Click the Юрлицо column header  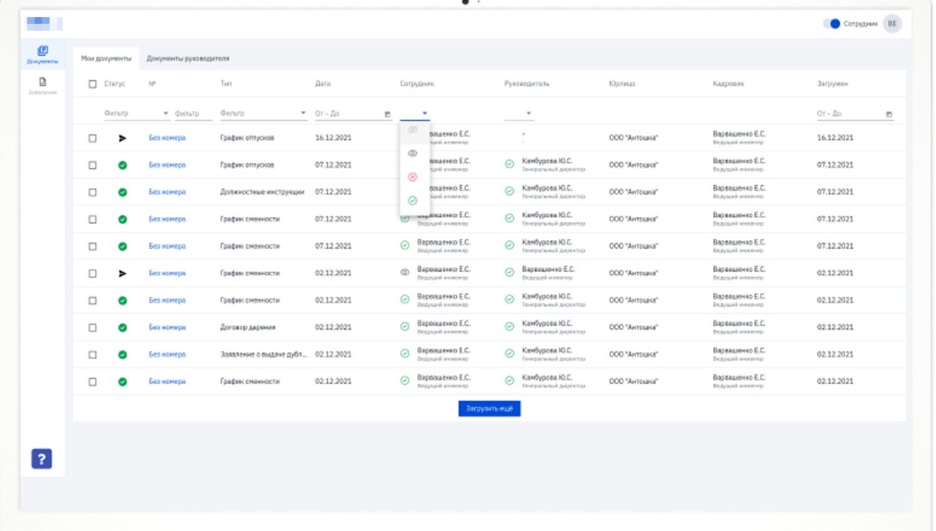coord(622,84)
